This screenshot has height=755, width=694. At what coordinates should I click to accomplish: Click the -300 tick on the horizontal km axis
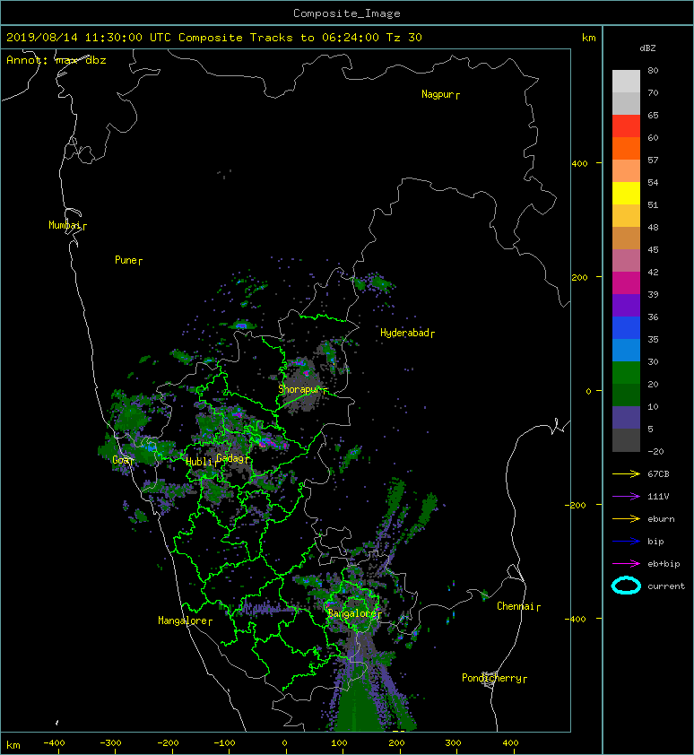click(110, 743)
